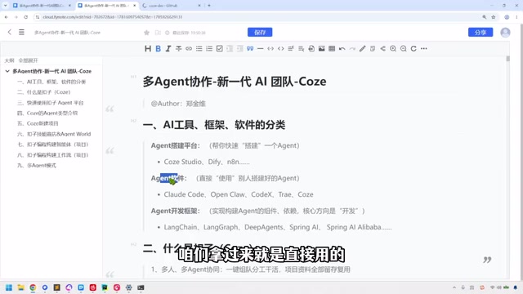Zoom in using the magnifier plus icon
This screenshot has width=523, height=294.
393,49
